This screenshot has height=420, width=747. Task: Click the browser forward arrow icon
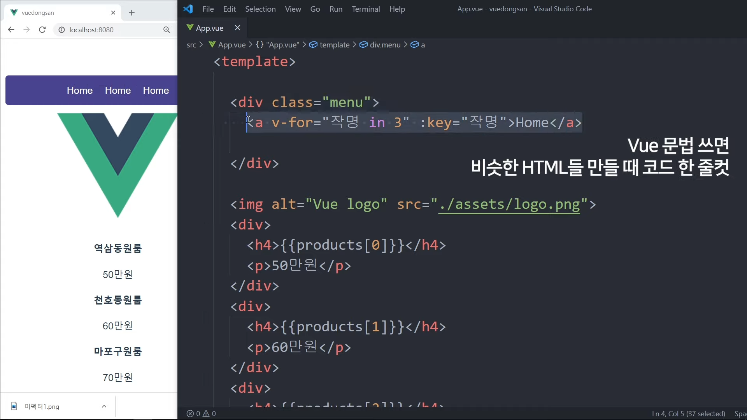[x=26, y=30]
